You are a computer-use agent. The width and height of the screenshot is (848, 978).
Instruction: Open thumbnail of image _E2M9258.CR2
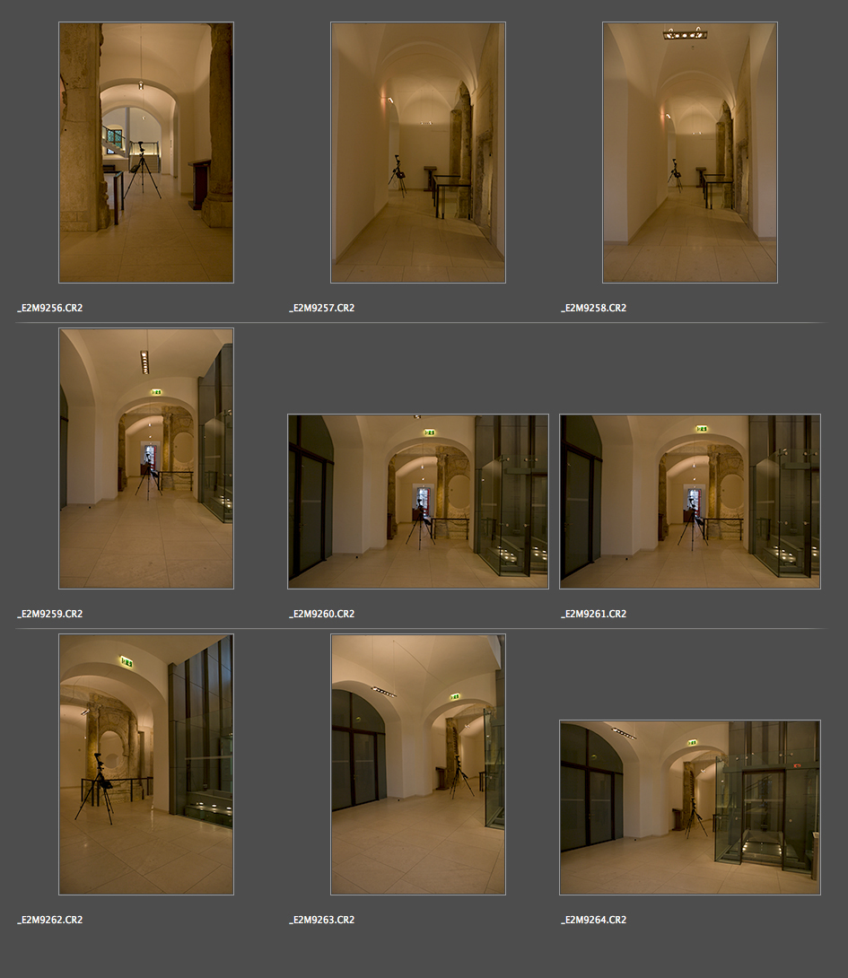point(690,153)
